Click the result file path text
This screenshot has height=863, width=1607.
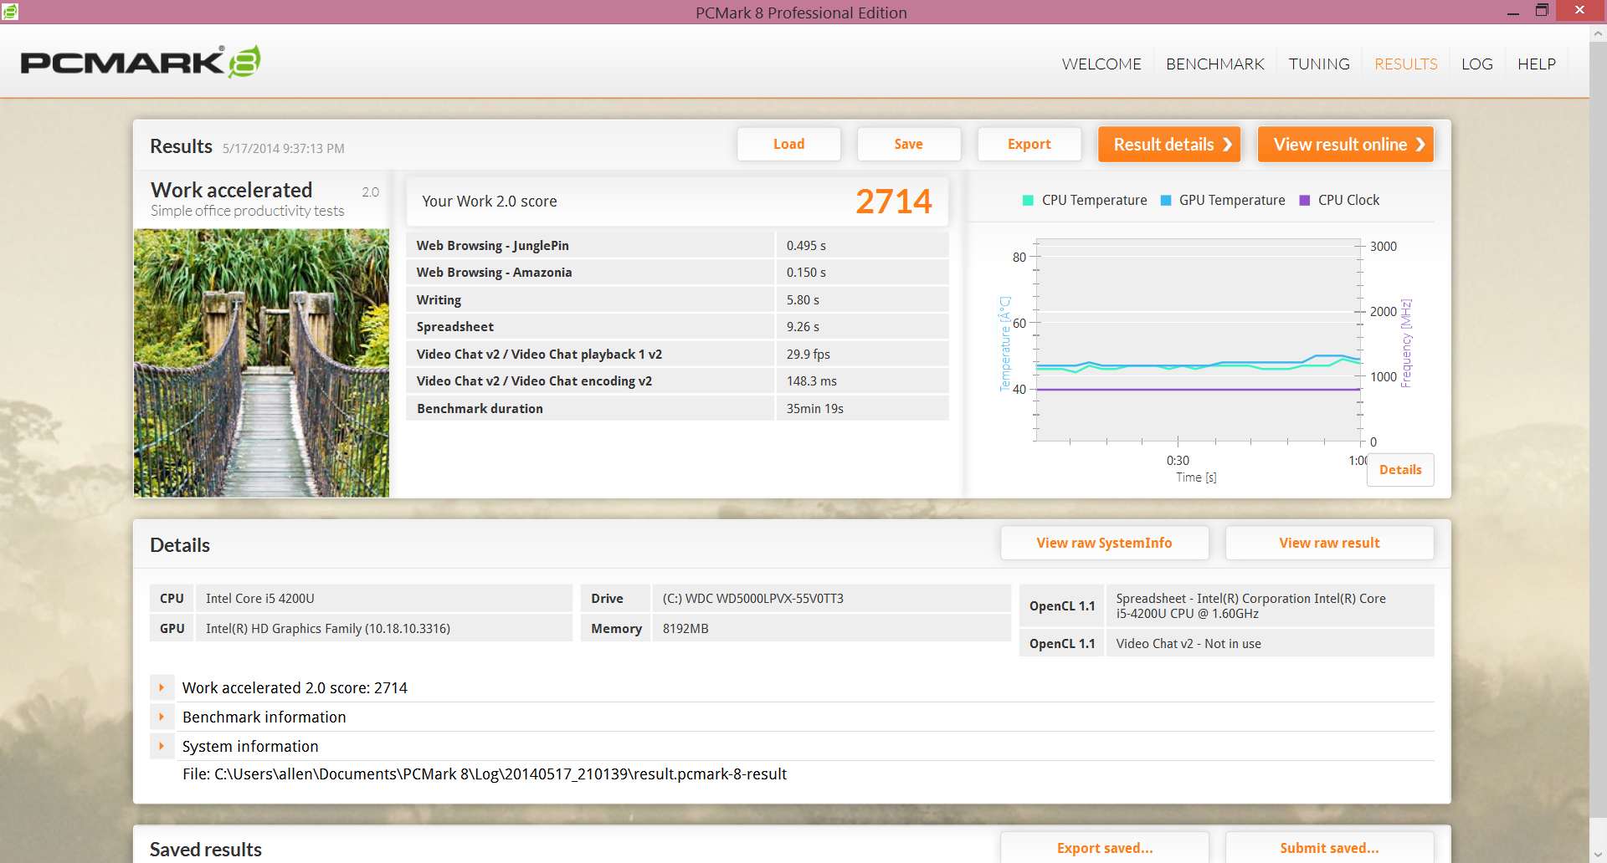pyautogui.click(x=485, y=774)
